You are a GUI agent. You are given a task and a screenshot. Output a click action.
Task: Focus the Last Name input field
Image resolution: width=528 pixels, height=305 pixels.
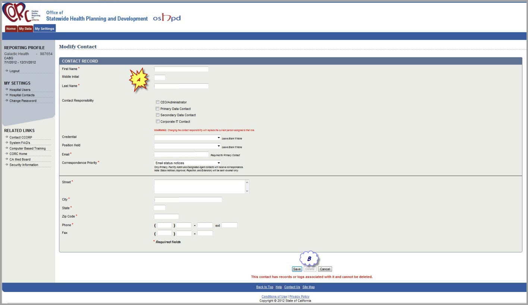tap(181, 86)
